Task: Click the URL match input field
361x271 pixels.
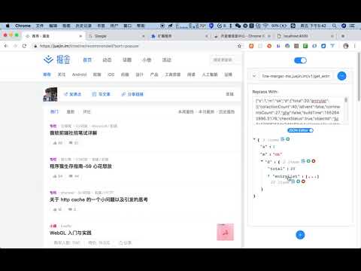Action: (x=296, y=76)
